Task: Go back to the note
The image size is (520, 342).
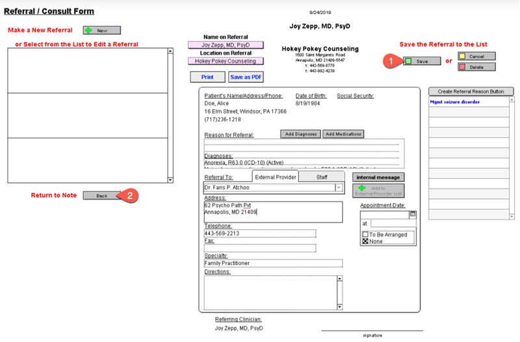Action: (101, 195)
